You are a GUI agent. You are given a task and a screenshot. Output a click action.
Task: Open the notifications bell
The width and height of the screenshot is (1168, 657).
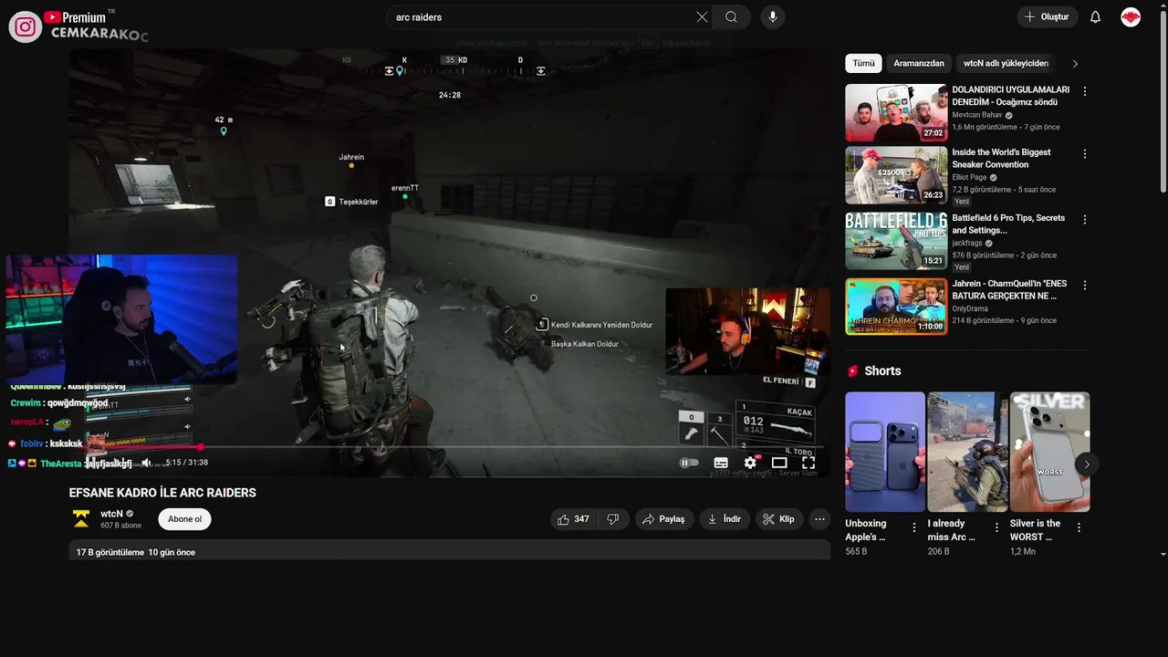click(1096, 17)
